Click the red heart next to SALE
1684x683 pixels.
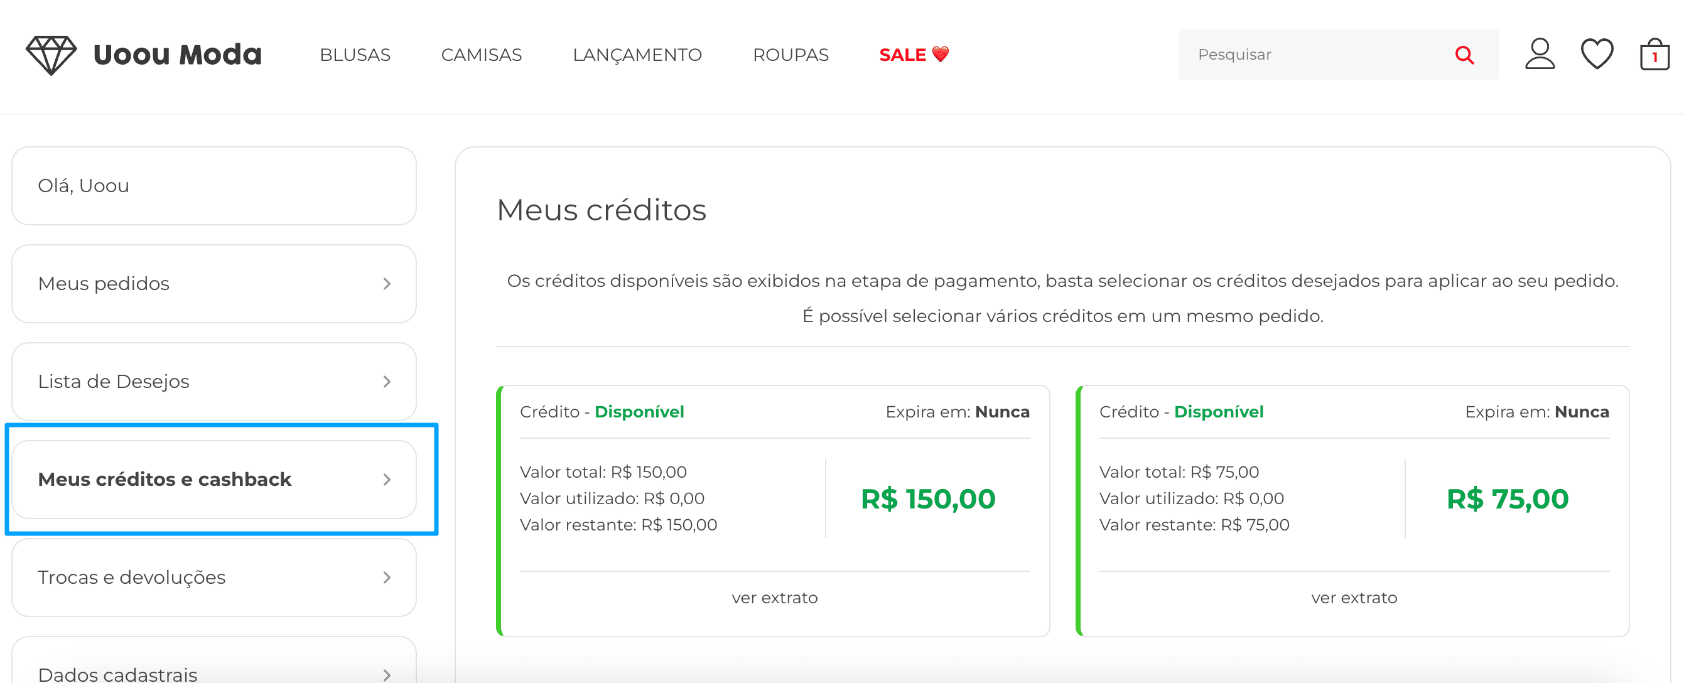(941, 55)
